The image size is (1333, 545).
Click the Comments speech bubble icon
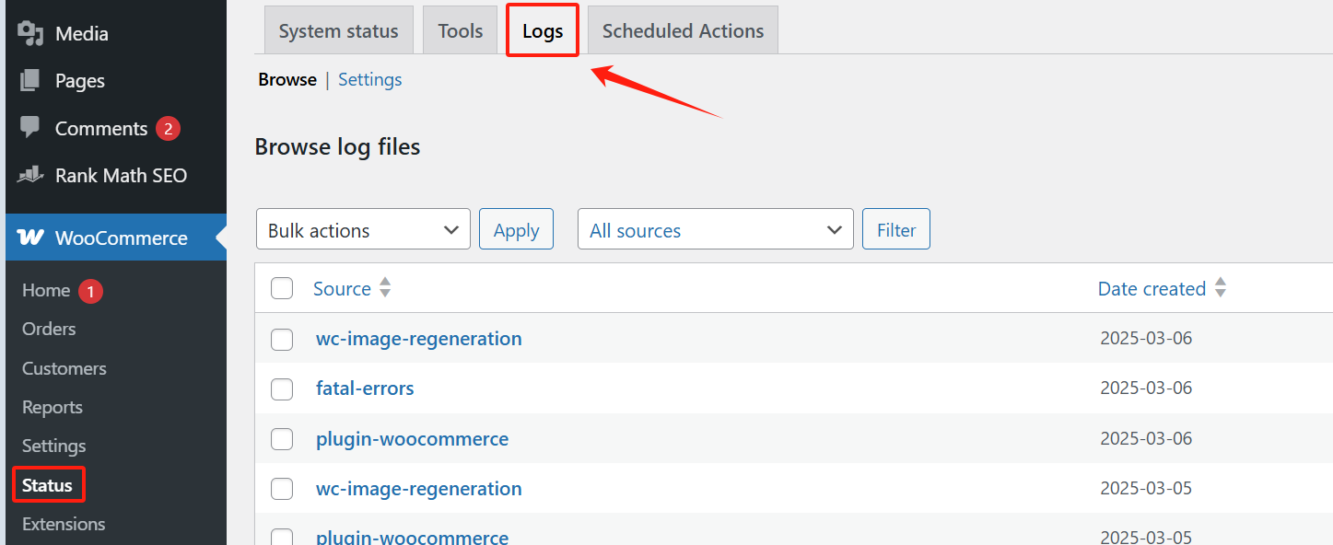point(30,128)
